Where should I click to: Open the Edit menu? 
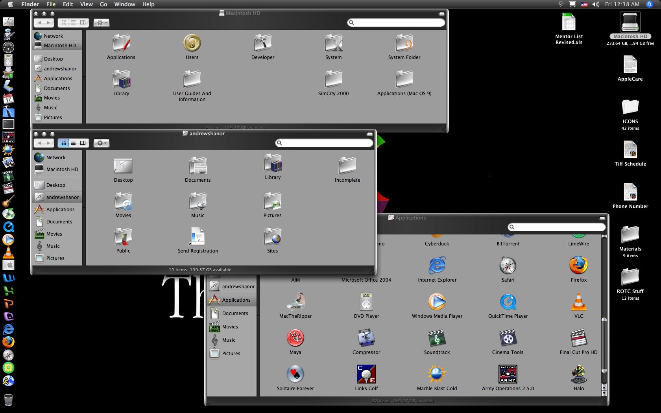point(68,4)
